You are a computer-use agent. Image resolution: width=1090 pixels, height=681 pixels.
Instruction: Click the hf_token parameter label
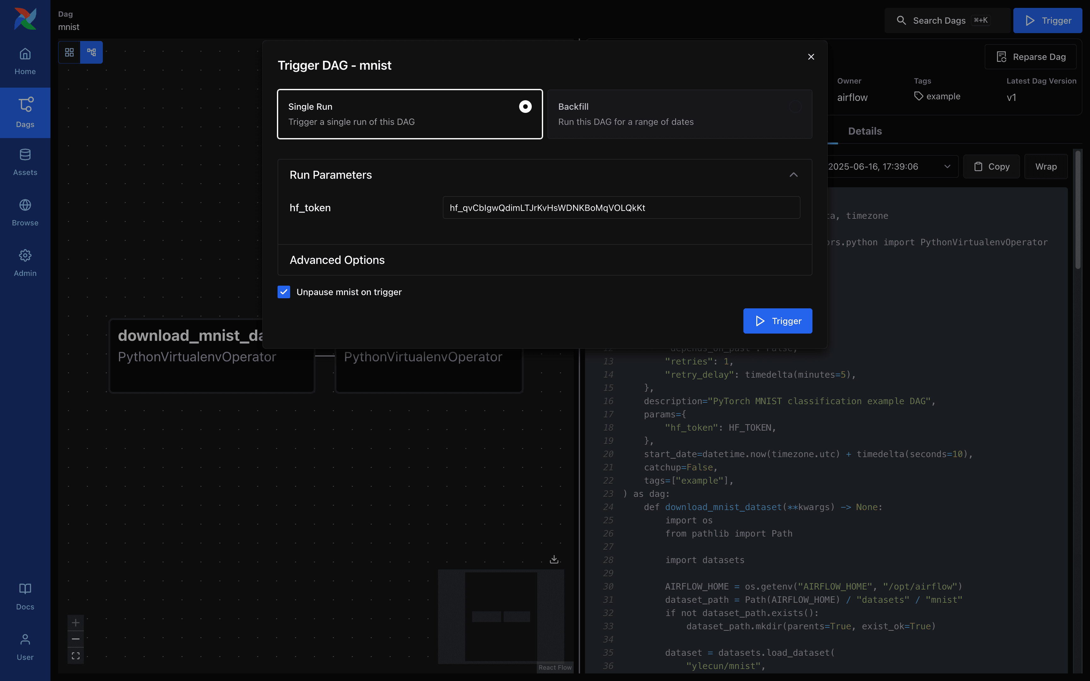tap(310, 208)
